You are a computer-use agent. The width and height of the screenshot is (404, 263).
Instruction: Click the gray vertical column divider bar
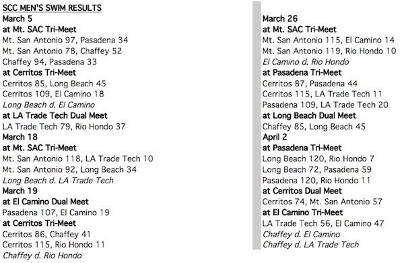(257, 125)
